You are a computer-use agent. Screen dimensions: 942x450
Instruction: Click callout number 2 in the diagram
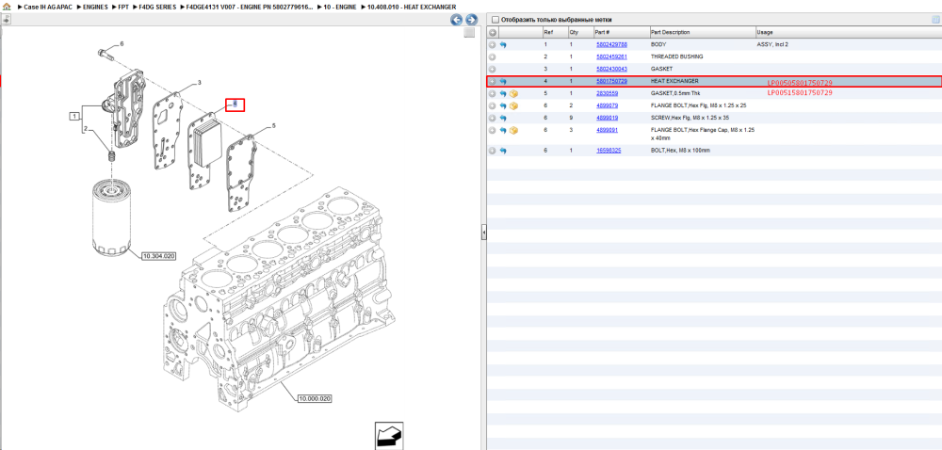(86, 129)
